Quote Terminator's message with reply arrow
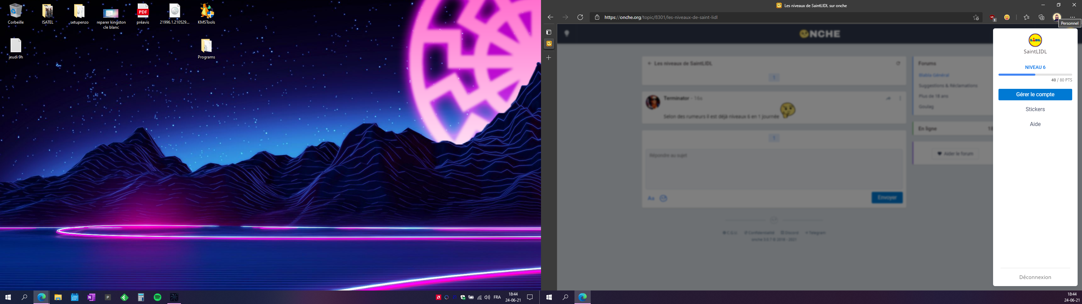1082x304 pixels. click(x=888, y=98)
